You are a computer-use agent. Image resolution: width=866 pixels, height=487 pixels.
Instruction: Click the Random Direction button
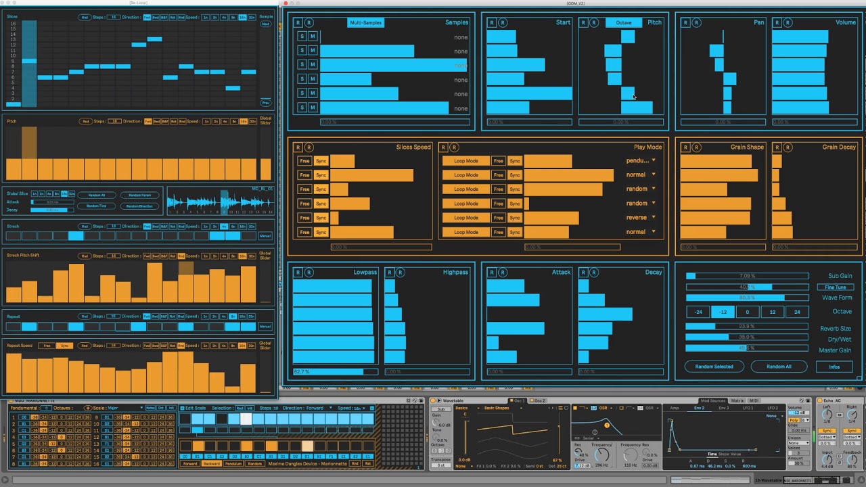coord(139,206)
